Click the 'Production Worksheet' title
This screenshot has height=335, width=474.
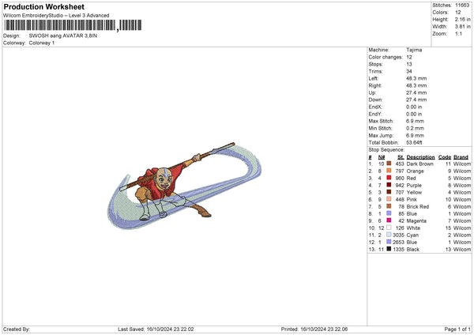(x=43, y=7)
